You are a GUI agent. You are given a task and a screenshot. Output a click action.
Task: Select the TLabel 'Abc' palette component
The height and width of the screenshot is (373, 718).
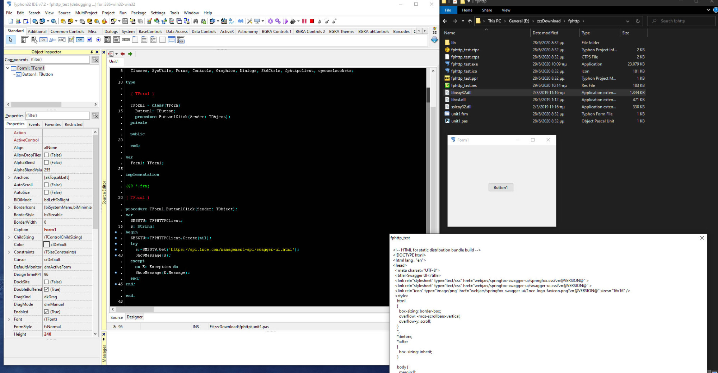(52, 40)
